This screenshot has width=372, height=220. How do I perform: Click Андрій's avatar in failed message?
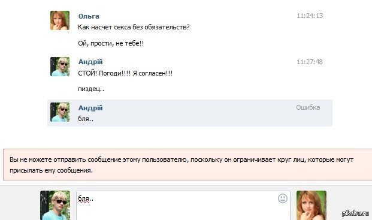(x=60, y=112)
